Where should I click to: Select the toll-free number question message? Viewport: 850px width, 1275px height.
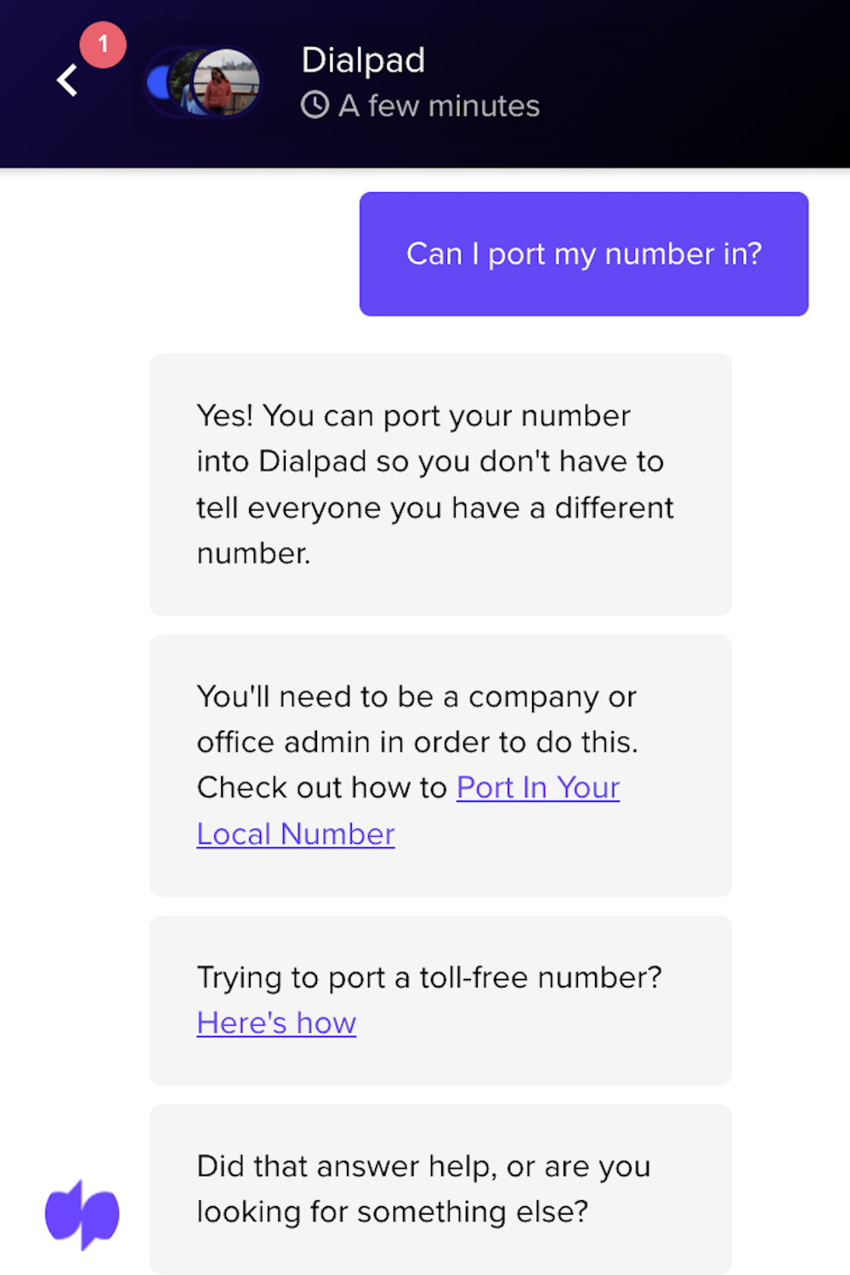click(440, 999)
